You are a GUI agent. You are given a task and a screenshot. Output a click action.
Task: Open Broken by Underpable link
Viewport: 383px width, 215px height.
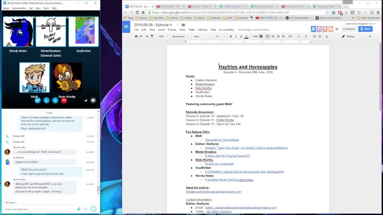click(x=219, y=164)
